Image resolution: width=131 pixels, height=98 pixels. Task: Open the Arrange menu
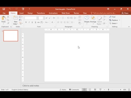pyautogui.click(x=93, y=20)
